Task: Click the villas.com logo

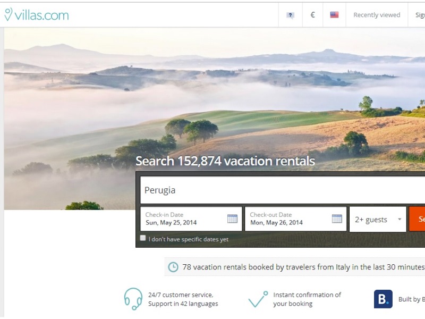Action: [x=37, y=15]
